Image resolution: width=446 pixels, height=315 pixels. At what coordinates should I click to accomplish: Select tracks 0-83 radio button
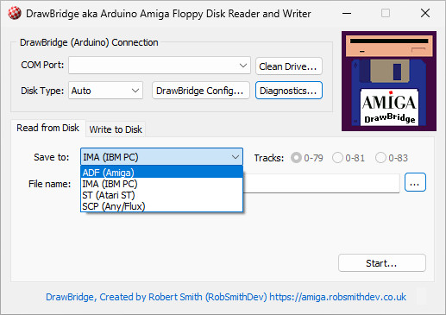point(392,158)
